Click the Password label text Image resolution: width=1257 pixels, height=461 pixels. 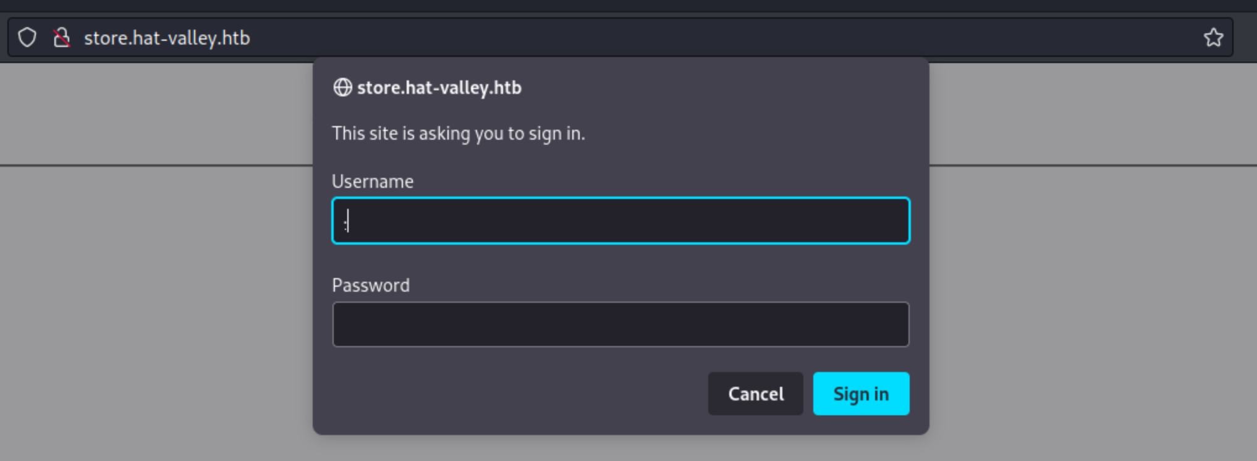tap(371, 285)
